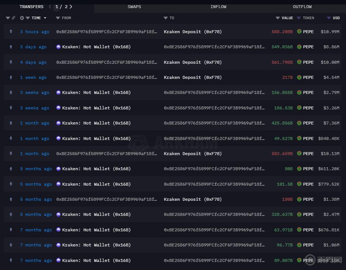This screenshot has width=346, height=270.
Task: Open Kraken Deposit (0xF78) in first row
Action: [x=193, y=32]
